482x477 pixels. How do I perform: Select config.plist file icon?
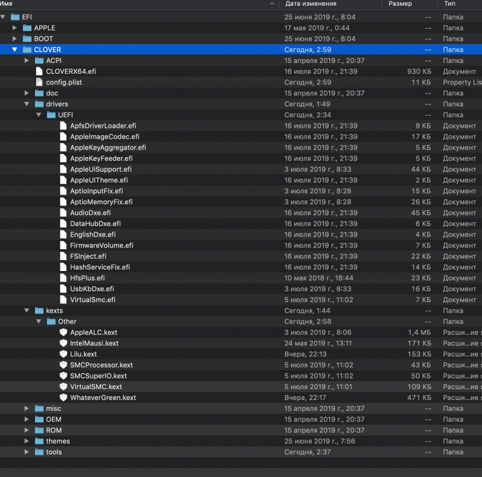(x=39, y=82)
